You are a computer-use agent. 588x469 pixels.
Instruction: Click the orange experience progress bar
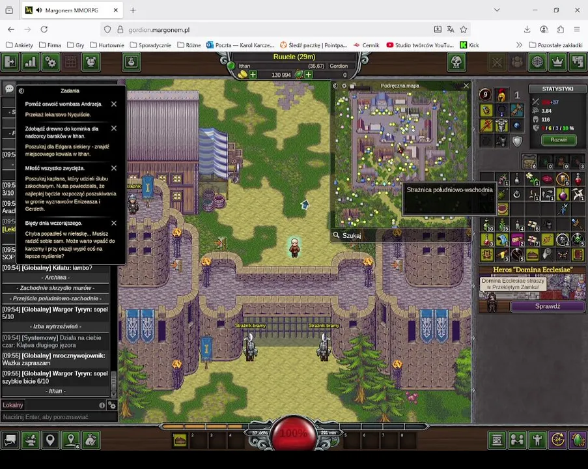[x=204, y=427]
